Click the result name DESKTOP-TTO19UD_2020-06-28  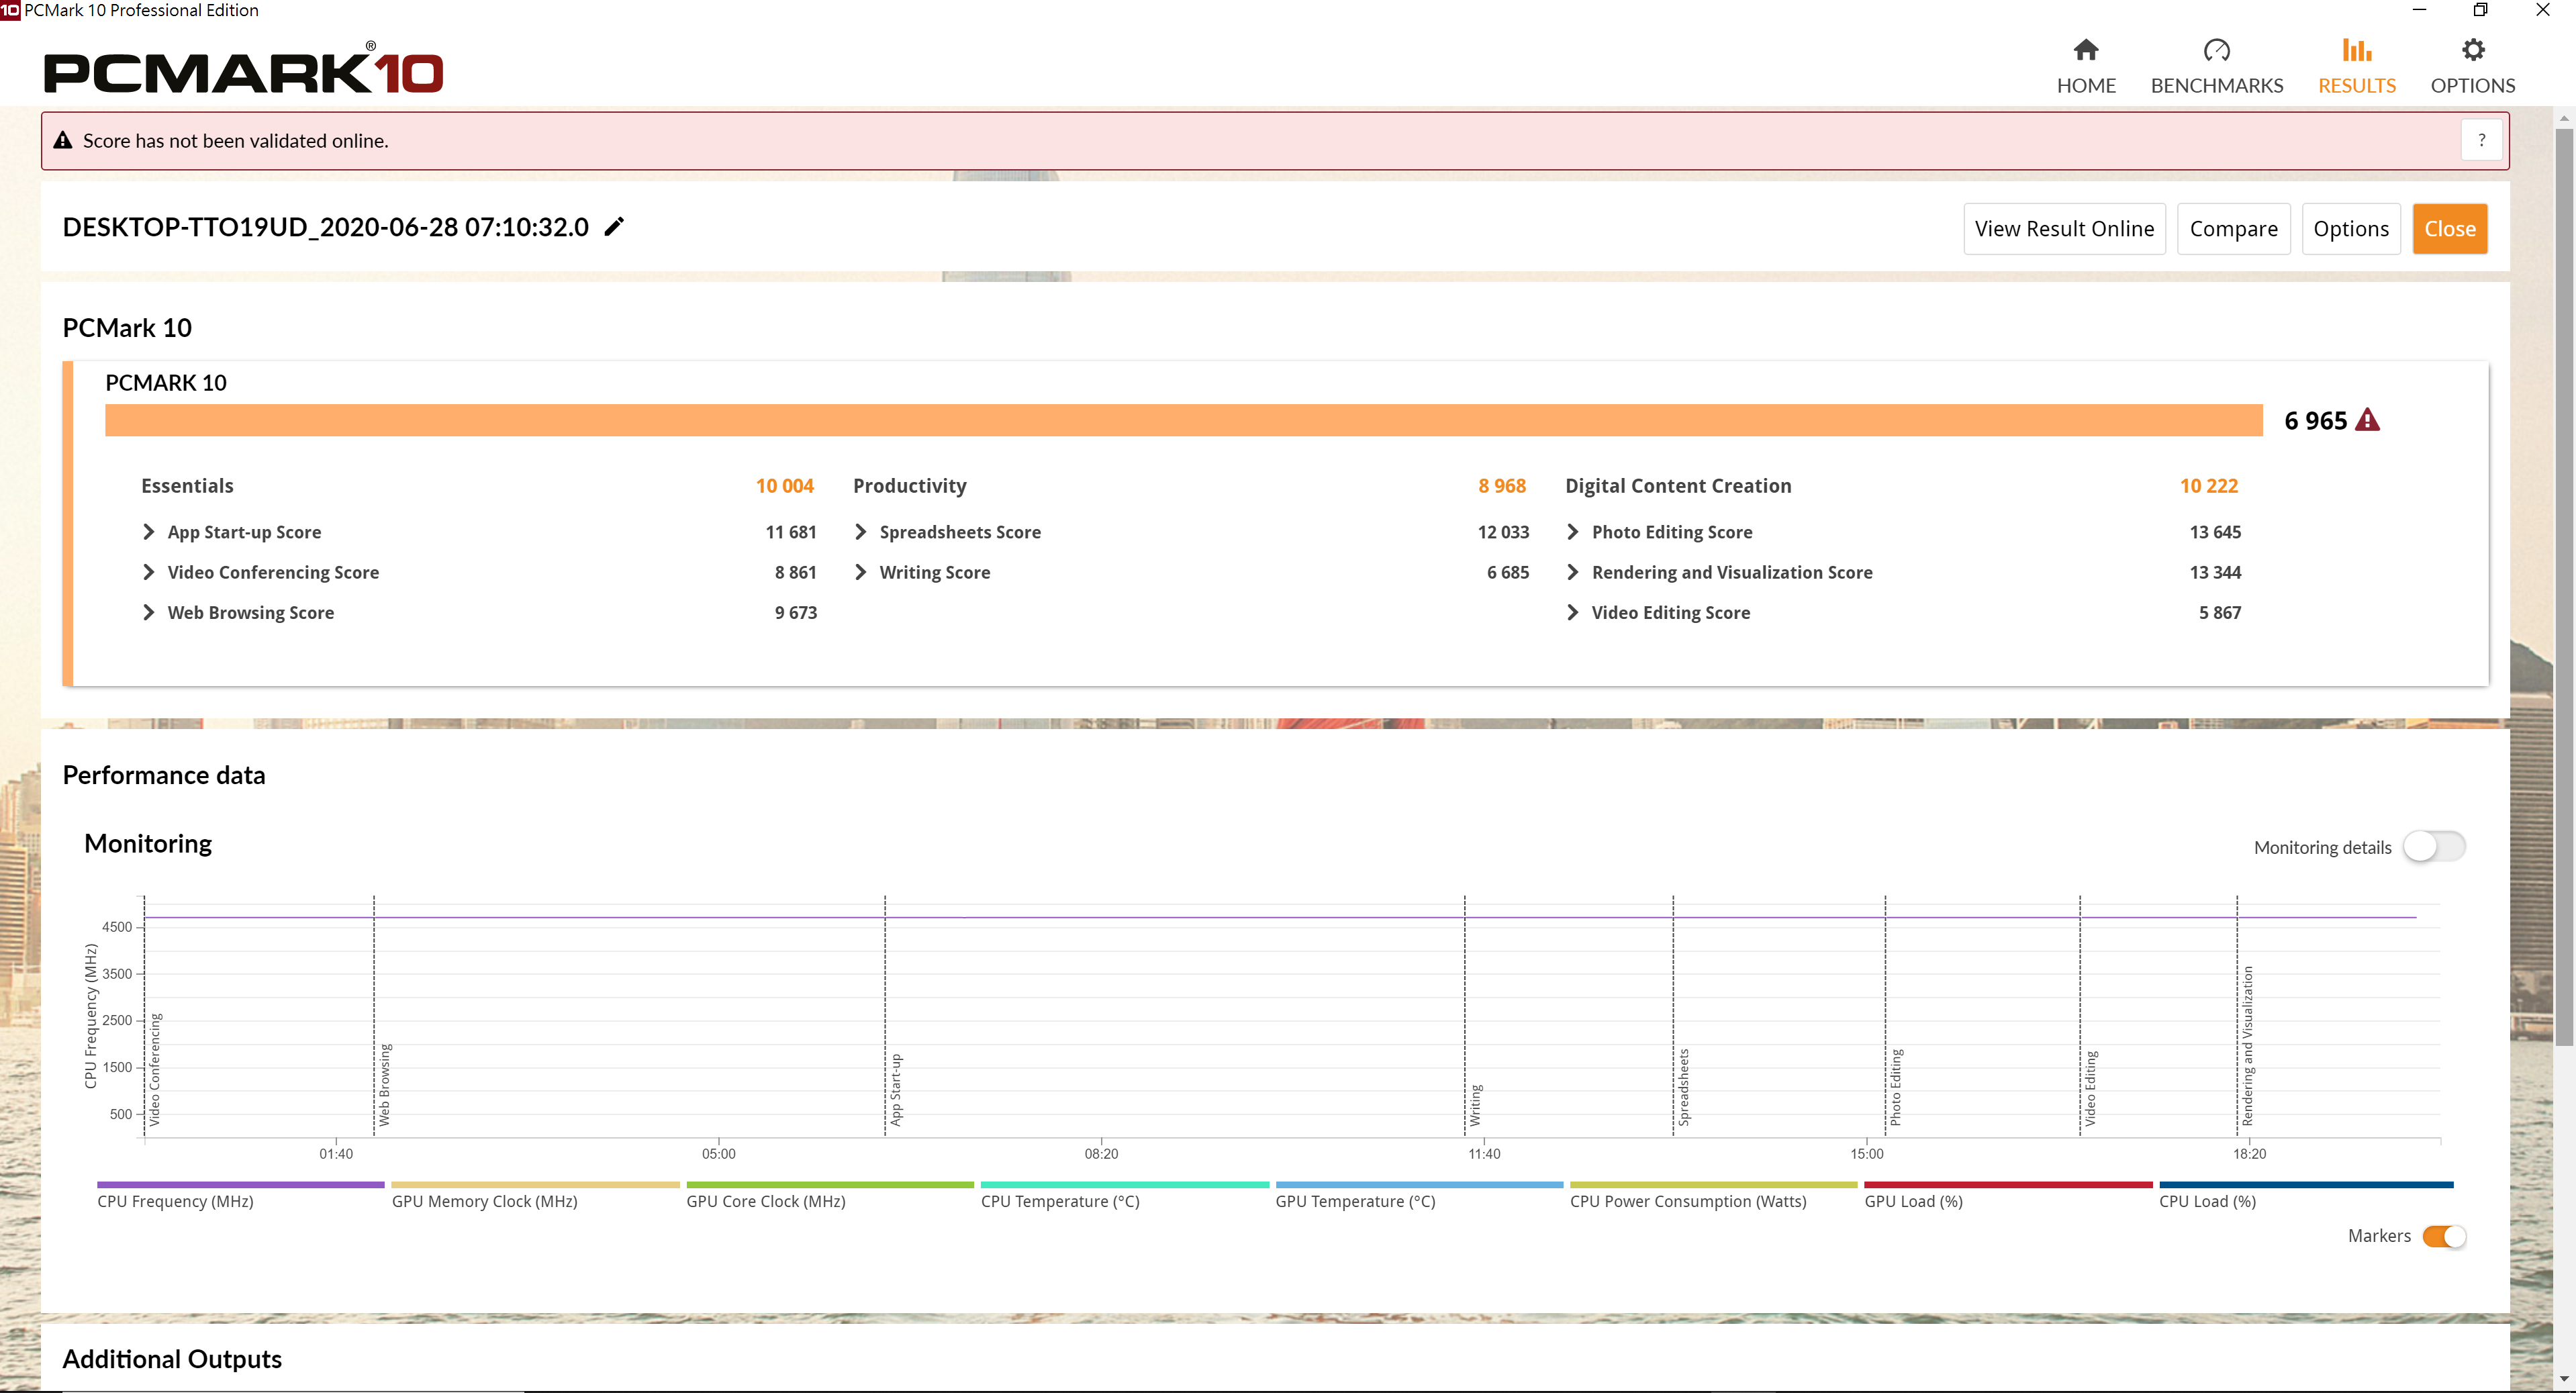[x=326, y=227]
